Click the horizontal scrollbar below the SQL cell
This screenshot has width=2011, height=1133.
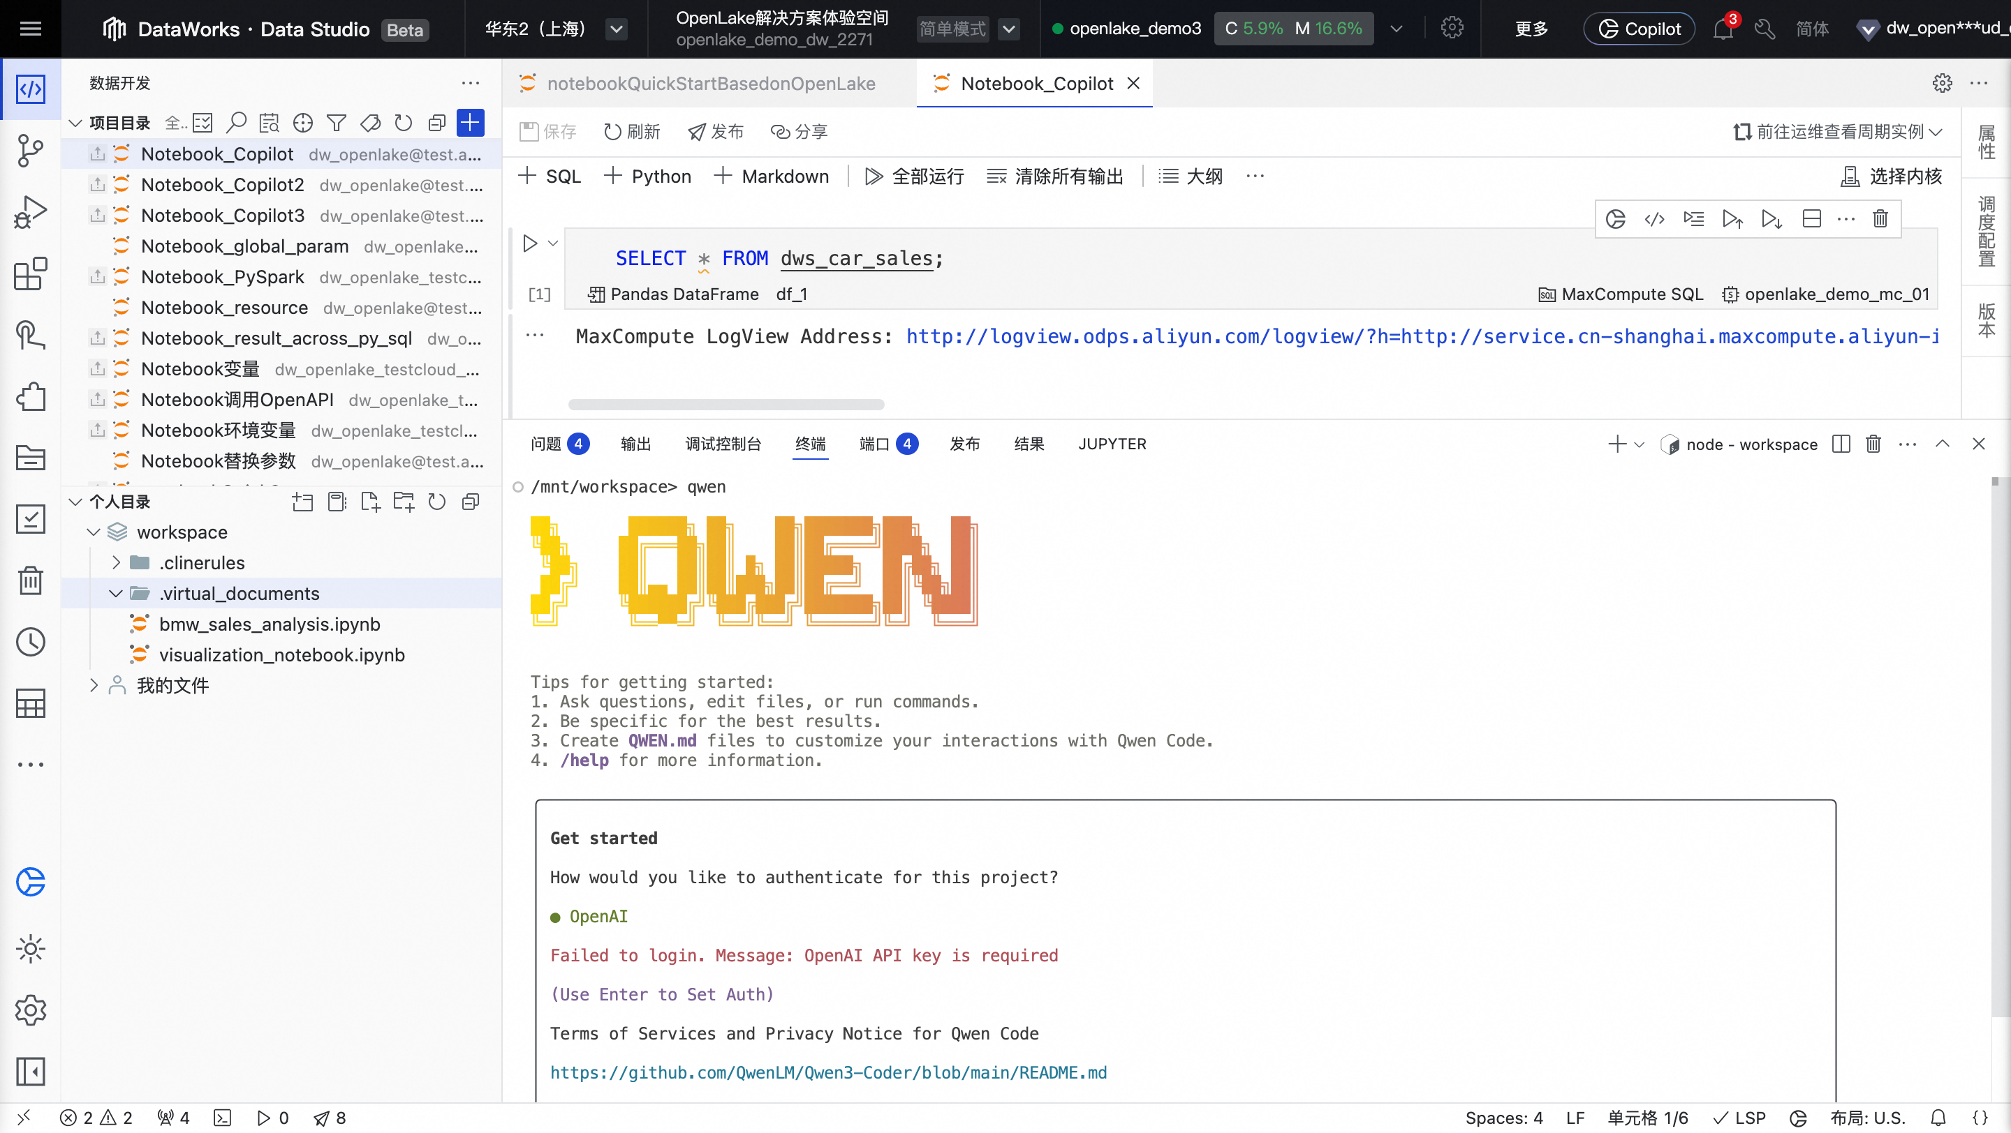point(726,405)
